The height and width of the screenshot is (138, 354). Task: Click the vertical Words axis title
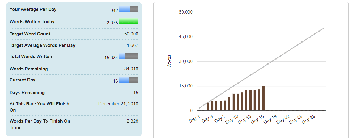coord(169,61)
